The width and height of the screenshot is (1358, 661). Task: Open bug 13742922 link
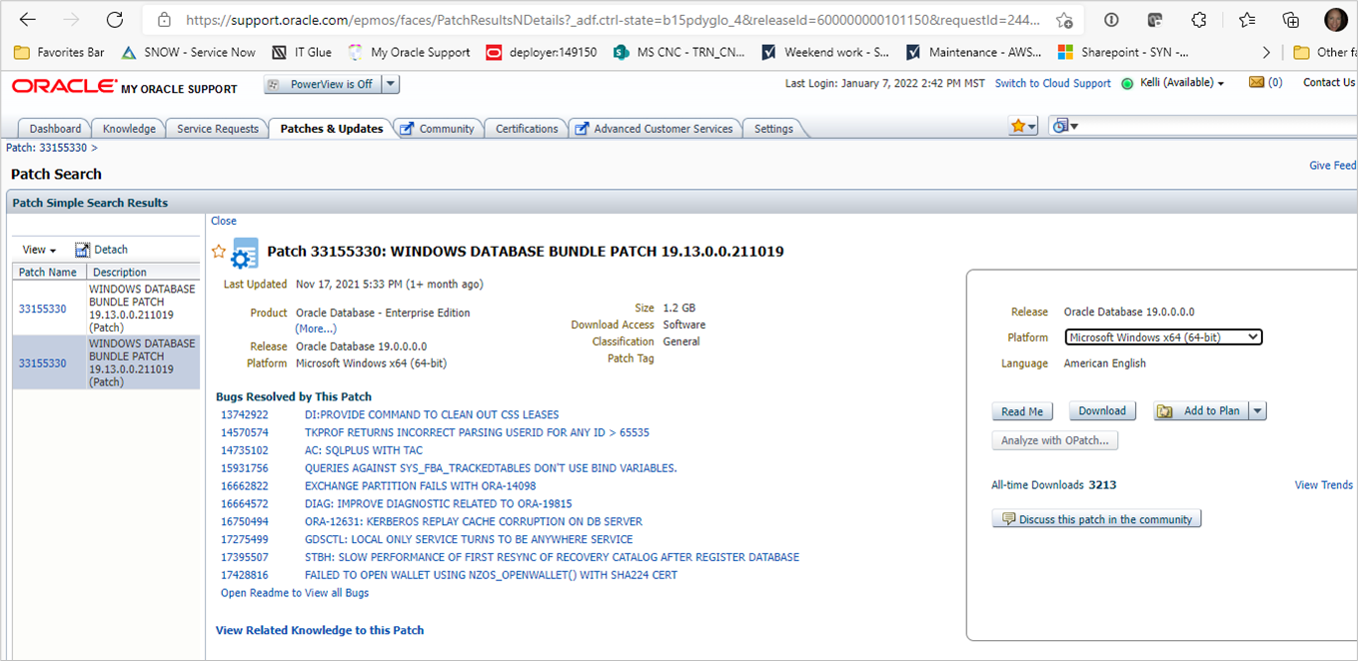(x=245, y=414)
